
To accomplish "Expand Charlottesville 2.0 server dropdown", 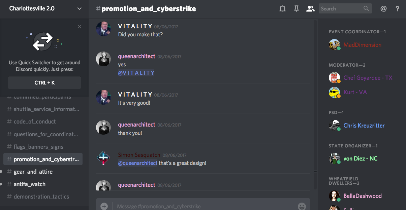I will tap(80, 9).
